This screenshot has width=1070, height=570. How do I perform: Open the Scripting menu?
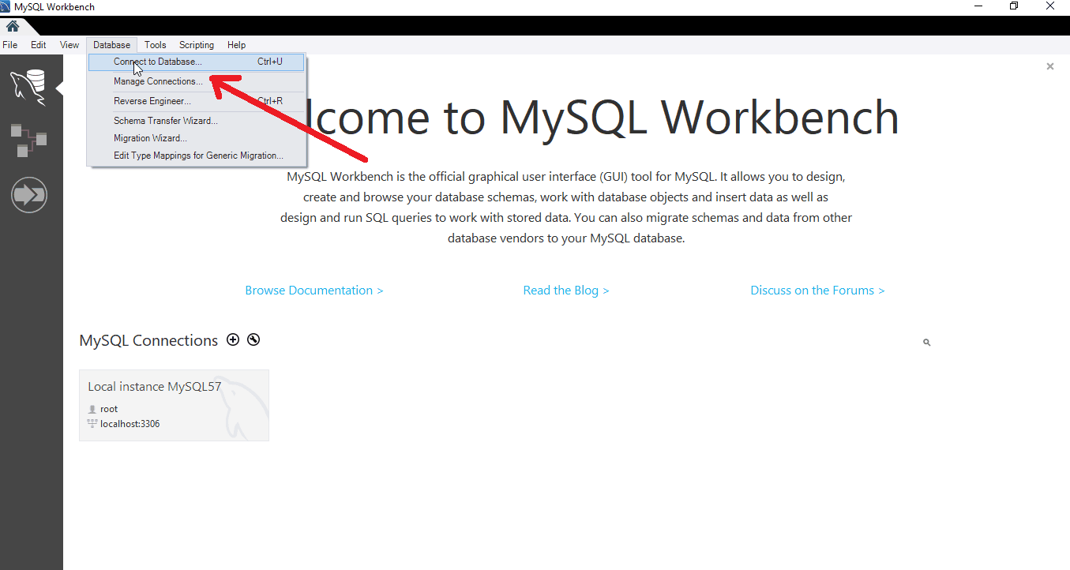[197, 45]
